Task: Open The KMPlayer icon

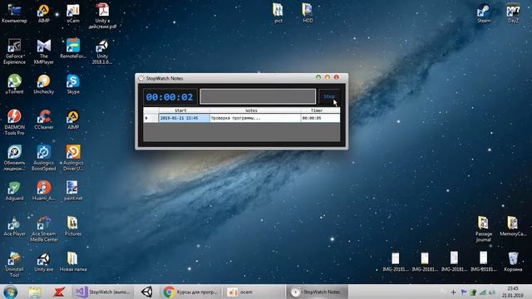Action: point(44,51)
